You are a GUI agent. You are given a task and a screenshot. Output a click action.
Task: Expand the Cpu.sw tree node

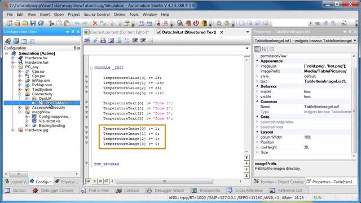tap(20, 72)
